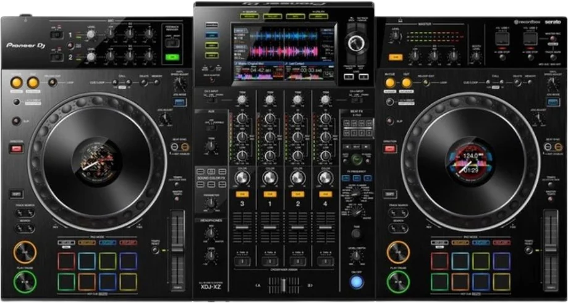Click the MIC 1 Level knob

click(91, 35)
